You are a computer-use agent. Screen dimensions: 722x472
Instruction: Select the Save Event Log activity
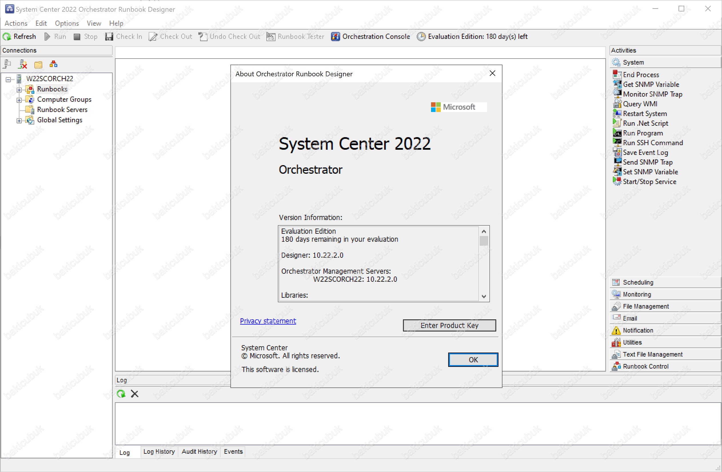click(x=640, y=152)
